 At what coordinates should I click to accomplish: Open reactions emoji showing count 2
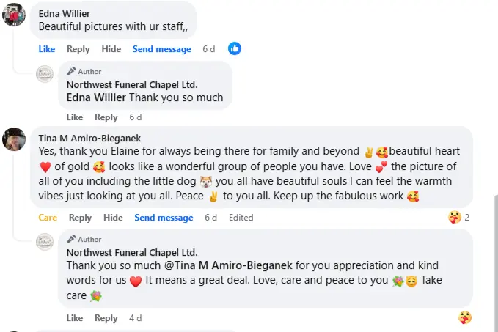[455, 217]
